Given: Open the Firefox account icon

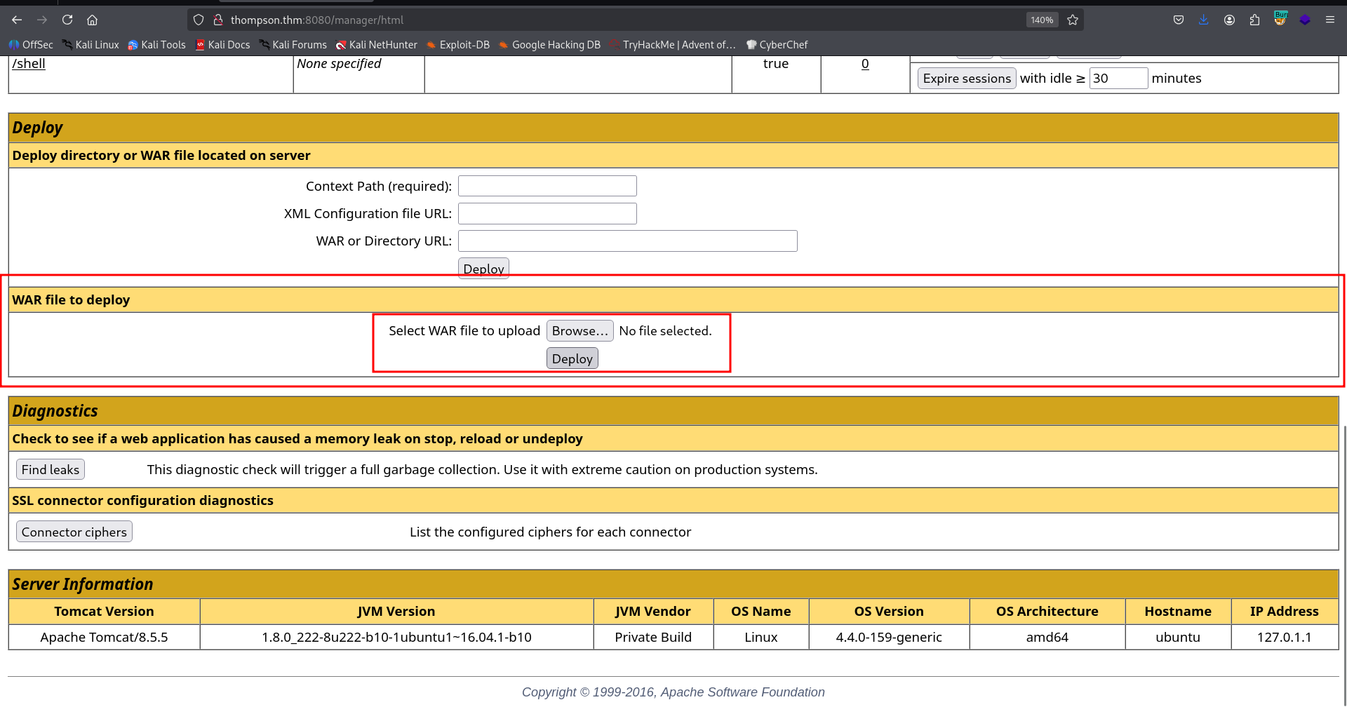Looking at the screenshot, I should point(1229,20).
